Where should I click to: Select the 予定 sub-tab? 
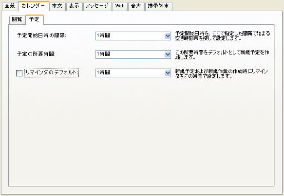pyautogui.click(x=35, y=19)
